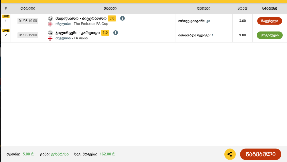Image resolution: width=287 pixels, height=162 pixels.
Task: Click the info icon for მიდლსბრო - პიტერბორო
Action: pyautogui.click(x=122, y=18)
